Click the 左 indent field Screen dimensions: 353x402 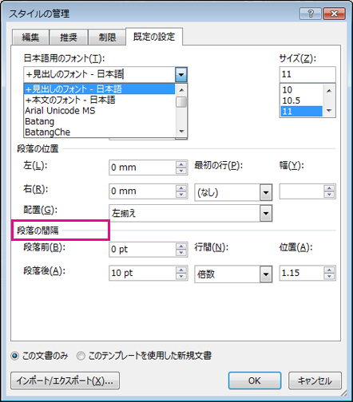pos(142,167)
